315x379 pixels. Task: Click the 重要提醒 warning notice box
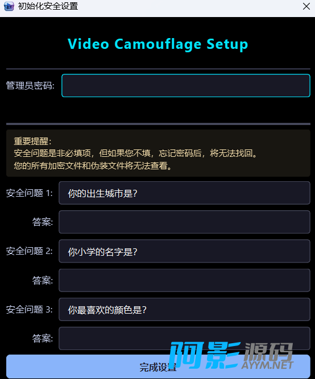click(x=158, y=153)
